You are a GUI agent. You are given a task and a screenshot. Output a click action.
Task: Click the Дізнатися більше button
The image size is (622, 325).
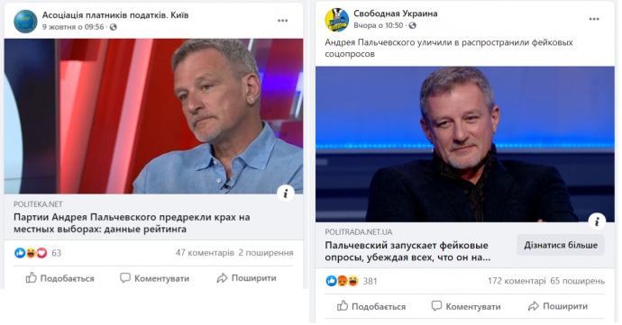(x=561, y=245)
